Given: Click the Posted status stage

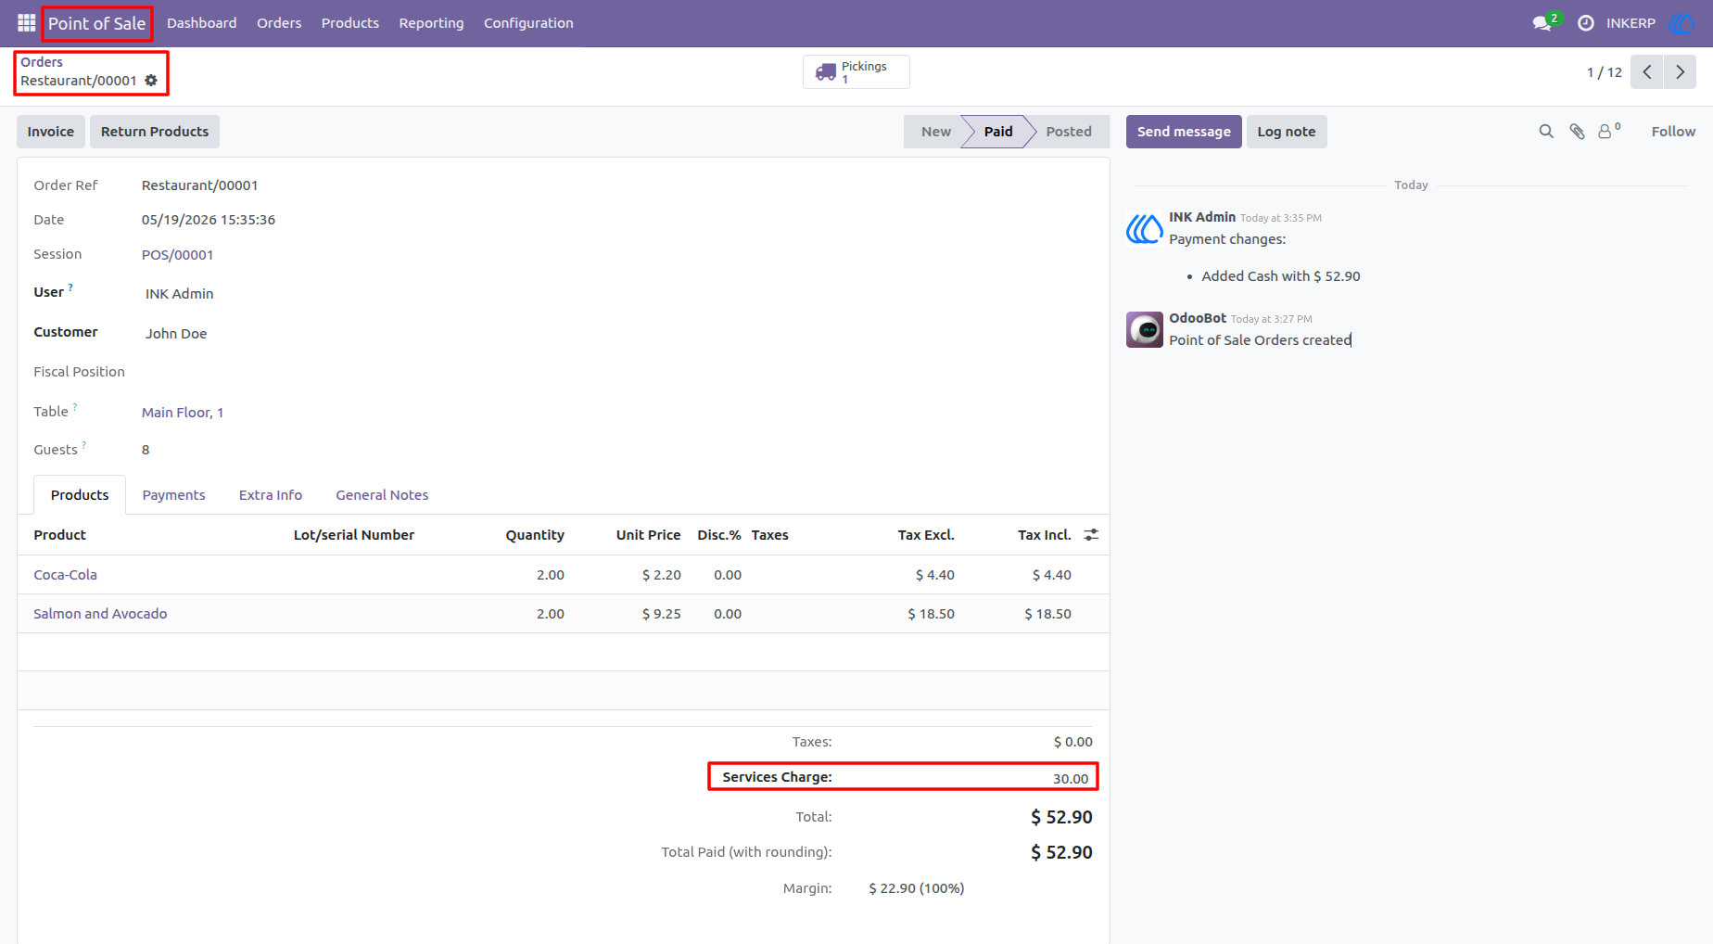Looking at the screenshot, I should pos(1069,132).
